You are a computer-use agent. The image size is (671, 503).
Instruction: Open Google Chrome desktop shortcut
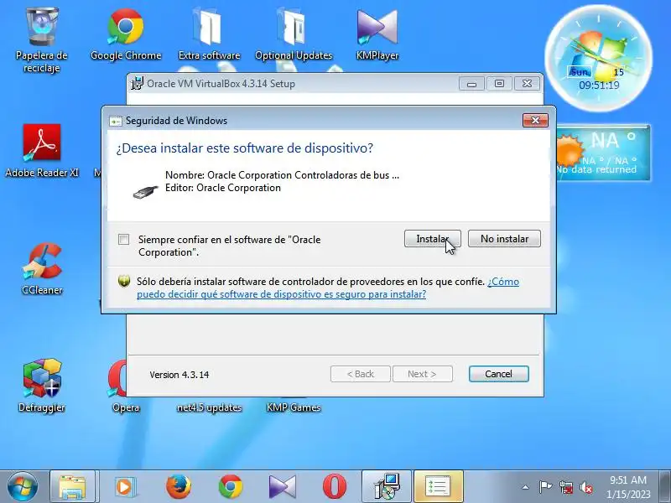(x=125, y=36)
